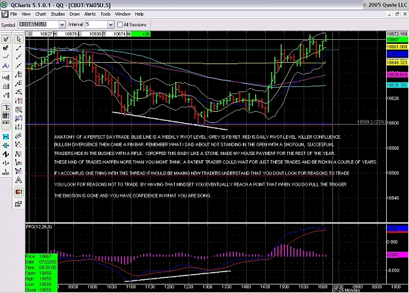Select the extended line drawing tool
409x293 pixels.
pyautogui.click(x=18, y=65)
